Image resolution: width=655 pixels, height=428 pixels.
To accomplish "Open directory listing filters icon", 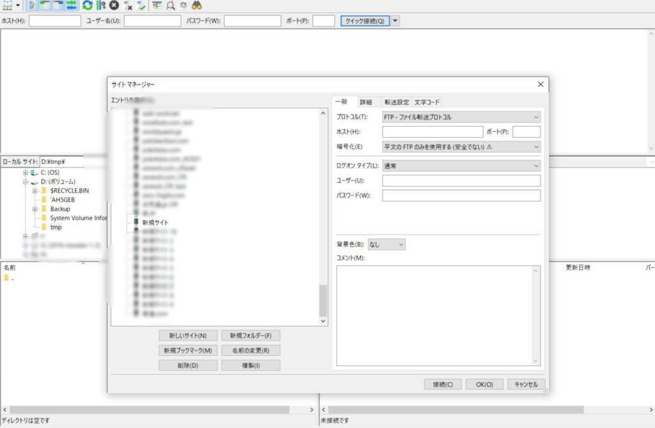I will click(157, 5).
